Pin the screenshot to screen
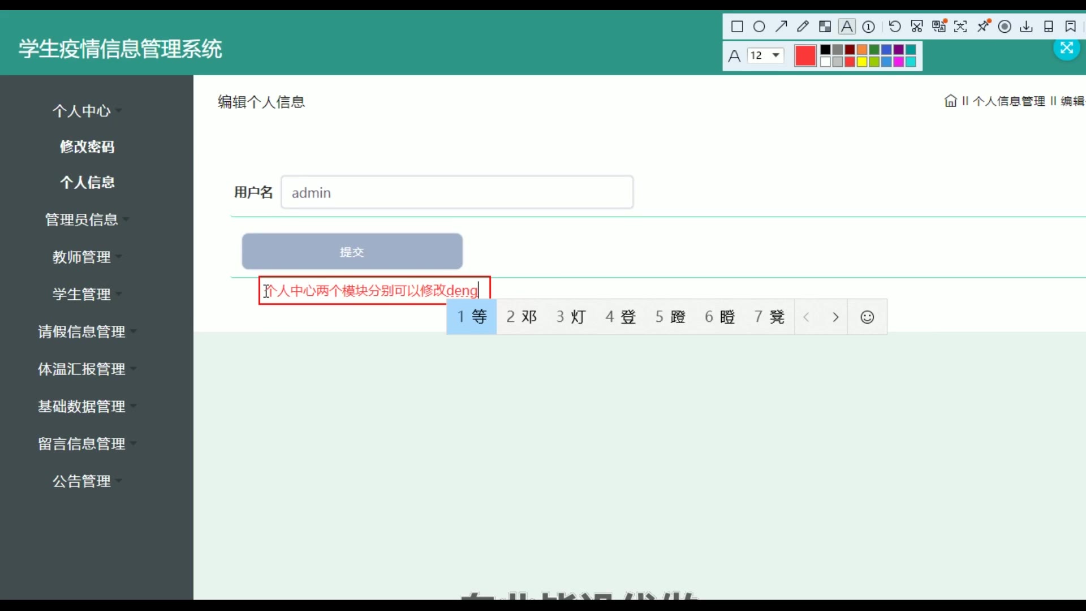This screenshot has width=1086, height=611. click(x=984, y=26)
